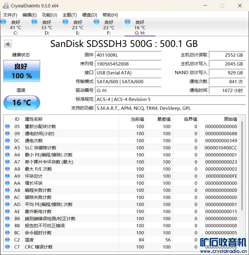Image resolution: width=249 pixels, height=255 pixels.
Task: Select drive D: status orb at 33 °C
Action: [34, 22]
